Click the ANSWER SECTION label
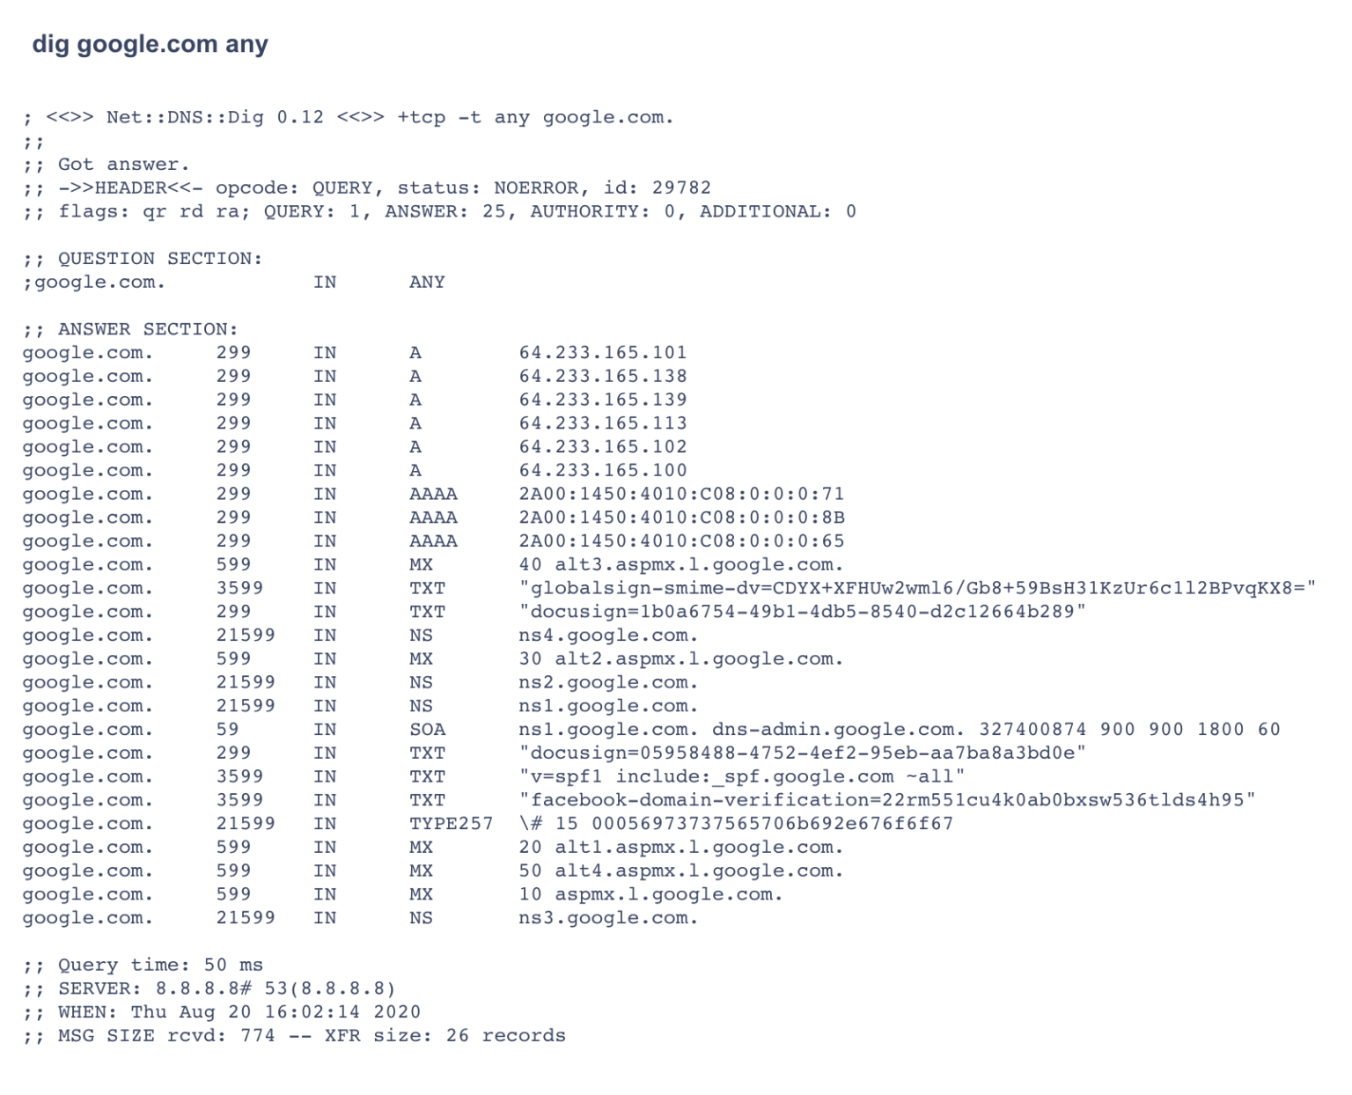 [130, 329]
